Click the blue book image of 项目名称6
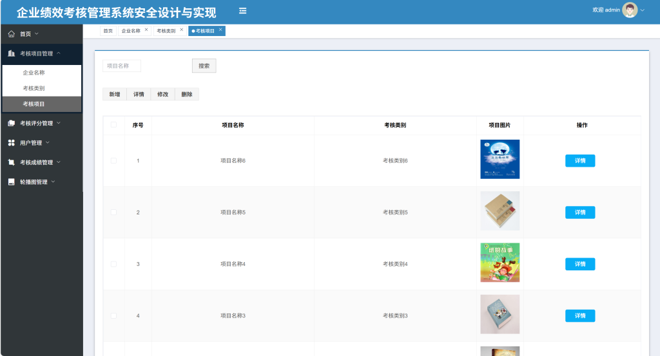Image resolution: width=660 pixels, height=356 pixels. (x=500, y=159)
